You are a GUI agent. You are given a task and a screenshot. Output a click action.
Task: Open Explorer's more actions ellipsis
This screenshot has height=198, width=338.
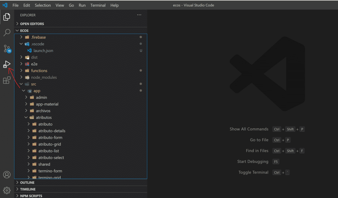pyautogui.click(x=139, y=15)
